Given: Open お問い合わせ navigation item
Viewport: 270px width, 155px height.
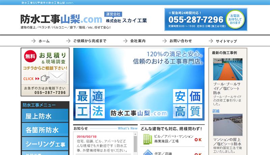Looking at the screenshot, I should click(x=177, y=41).
